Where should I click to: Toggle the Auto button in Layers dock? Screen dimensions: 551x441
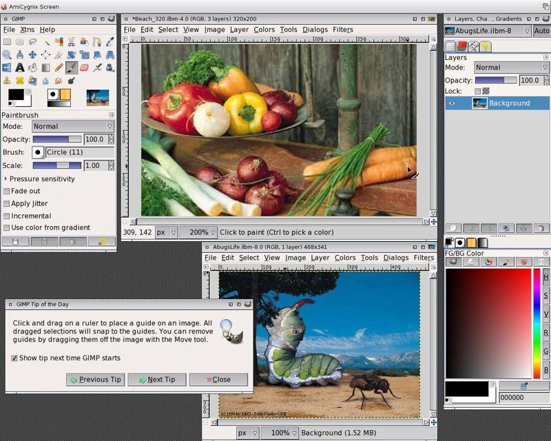(541, 31)
